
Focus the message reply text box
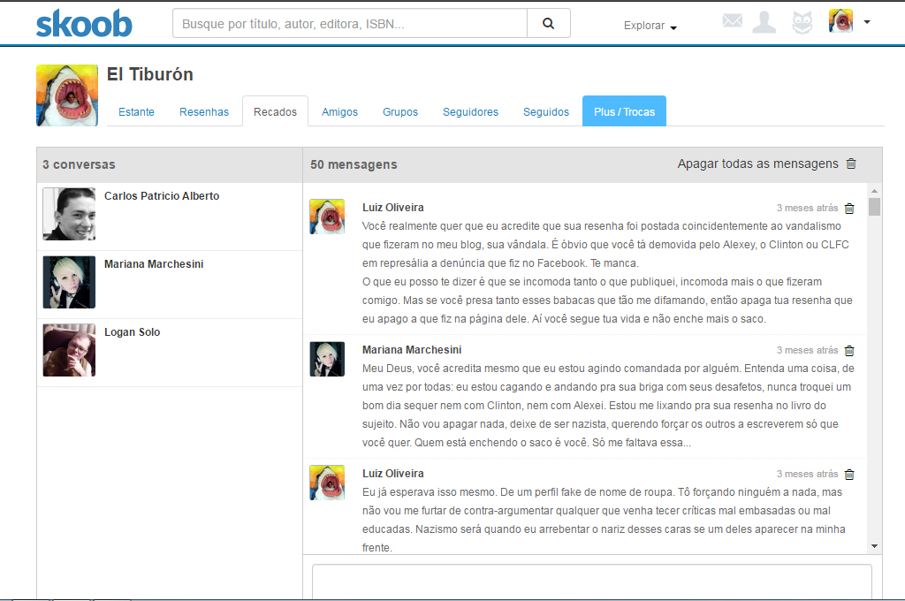click(592, 582)
